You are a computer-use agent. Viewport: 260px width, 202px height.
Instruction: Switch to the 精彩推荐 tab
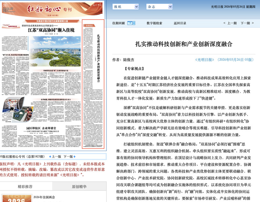25,186
